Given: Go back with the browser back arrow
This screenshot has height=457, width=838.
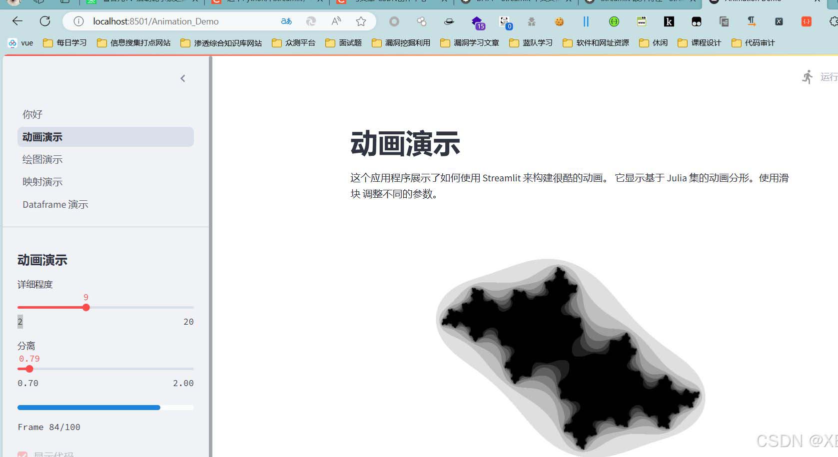Looking at the screenshot, I should [17, 21].
